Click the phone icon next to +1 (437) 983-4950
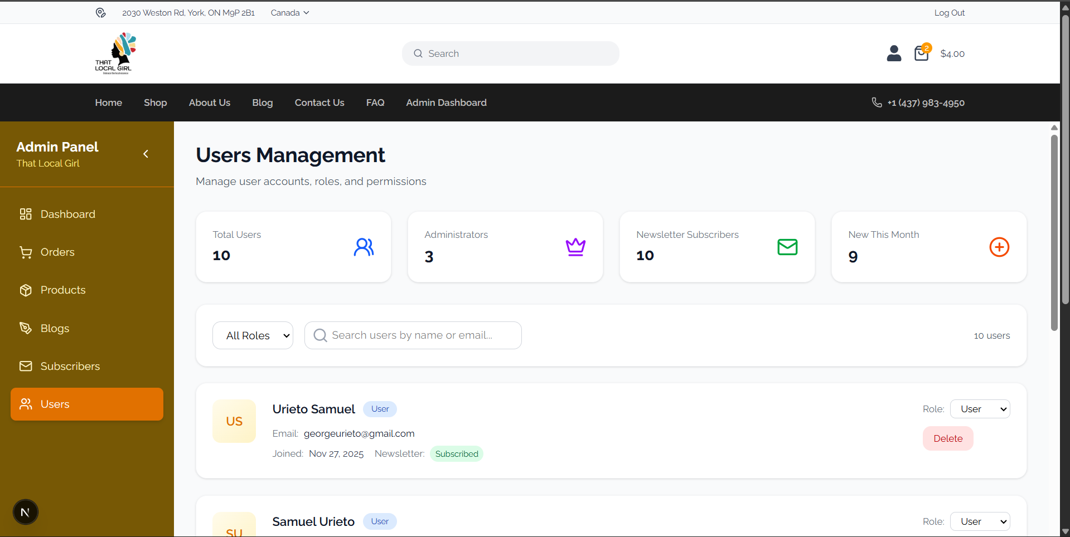This screenshot has width=1070, height=537. 876,102
